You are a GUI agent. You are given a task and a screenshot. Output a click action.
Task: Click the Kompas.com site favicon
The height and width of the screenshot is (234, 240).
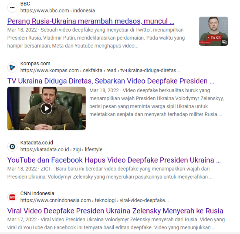[x=12, y=67]
